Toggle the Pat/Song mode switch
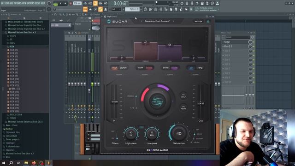Screen dimensions: 295x166 (55, 3)
